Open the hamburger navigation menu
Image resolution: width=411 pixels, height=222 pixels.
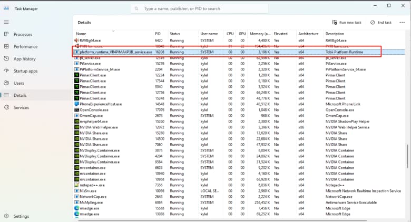tap(6, 22)
